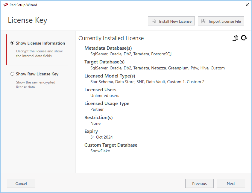Select the Show Raw License Key option
This screenshot has height=193, width=252.
click(x=12, y=74)
